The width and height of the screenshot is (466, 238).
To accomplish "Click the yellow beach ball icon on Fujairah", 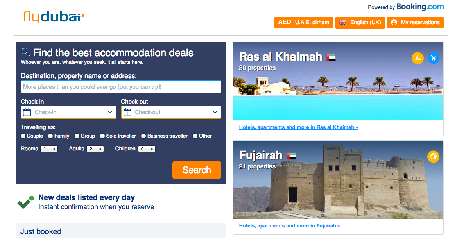I will click(433, 157).
